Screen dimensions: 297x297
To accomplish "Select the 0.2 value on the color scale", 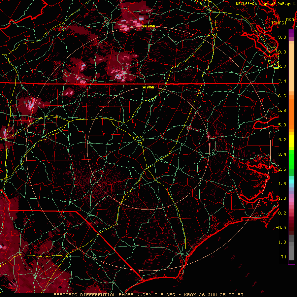I will [282, 213].
